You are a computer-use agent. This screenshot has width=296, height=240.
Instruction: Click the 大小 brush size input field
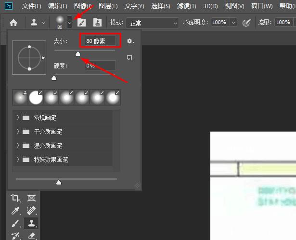[x=101, y=41]
